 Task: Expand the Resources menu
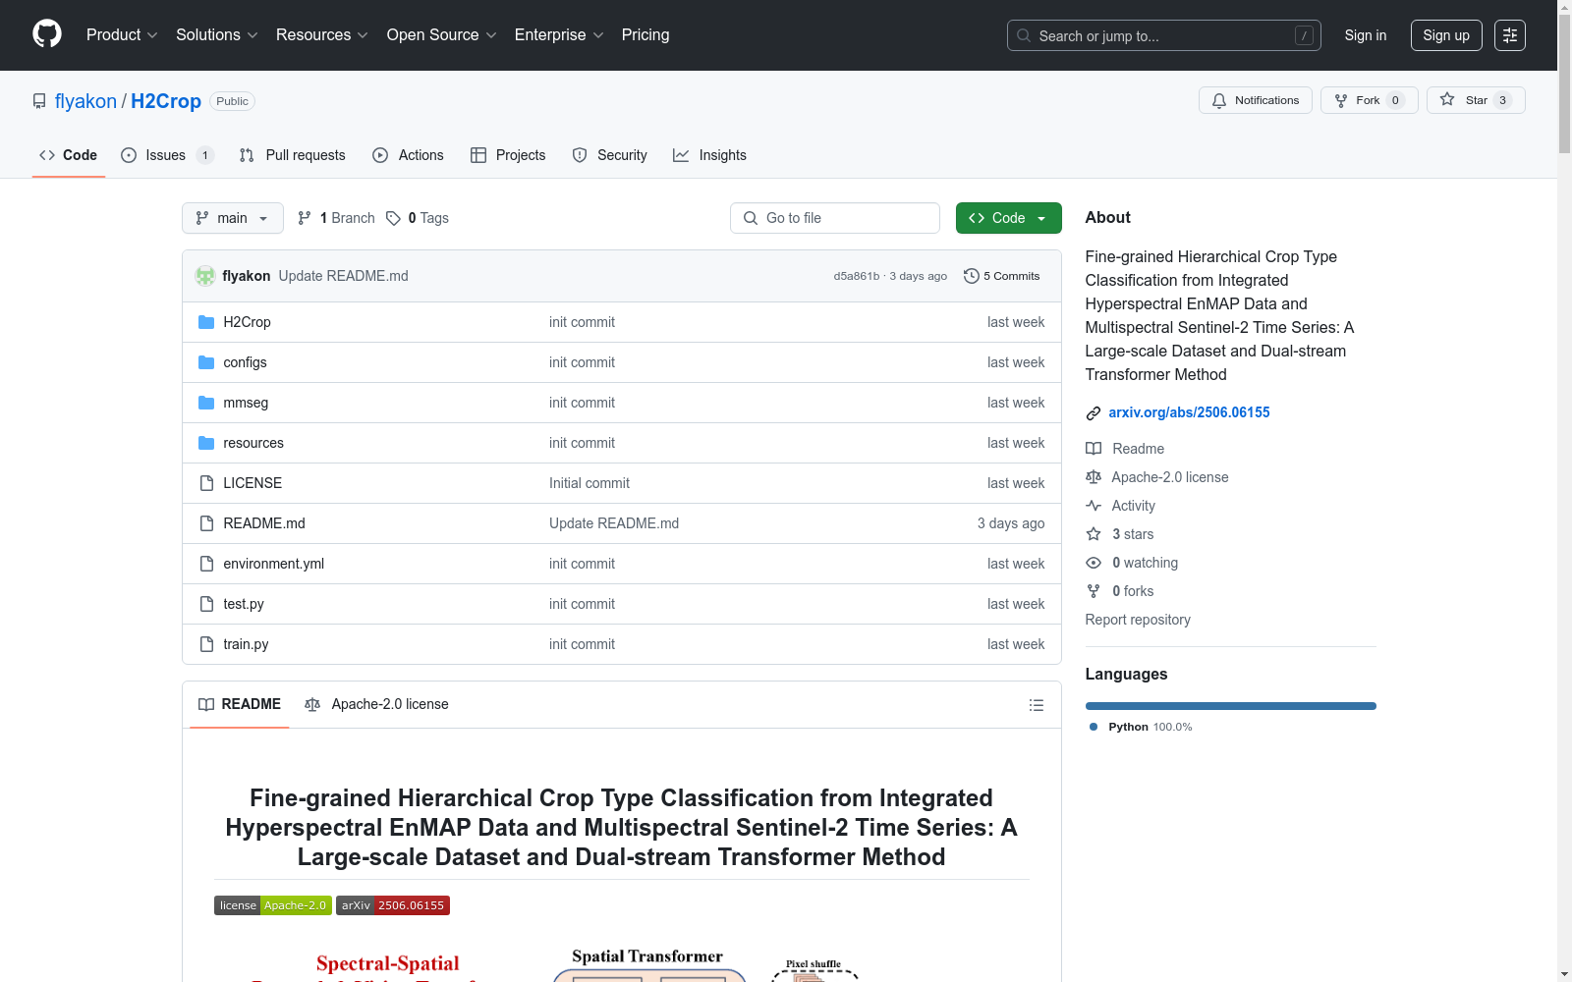[x=322, y=35]
